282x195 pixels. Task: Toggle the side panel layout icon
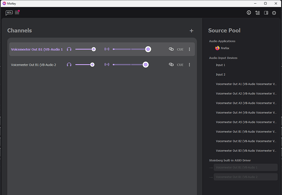click(266, 13)
